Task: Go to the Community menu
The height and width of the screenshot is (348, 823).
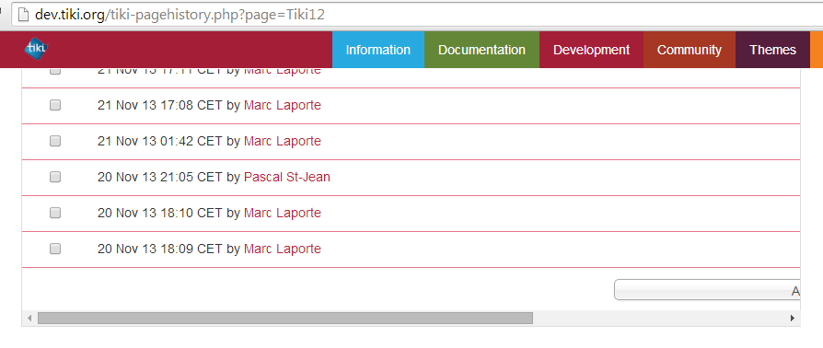Action: point(690,50)
